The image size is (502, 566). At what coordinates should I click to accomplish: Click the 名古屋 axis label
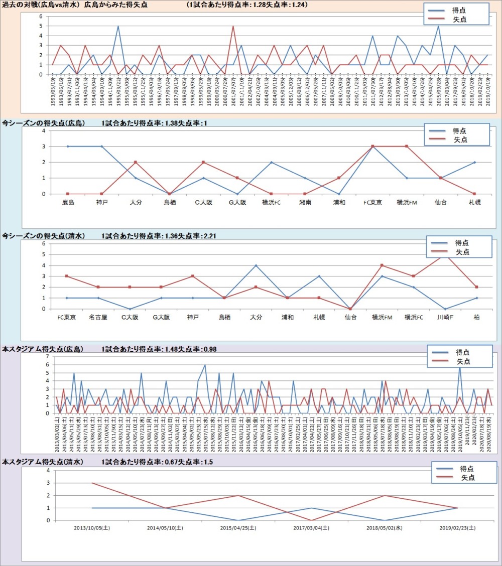point(98,318)
